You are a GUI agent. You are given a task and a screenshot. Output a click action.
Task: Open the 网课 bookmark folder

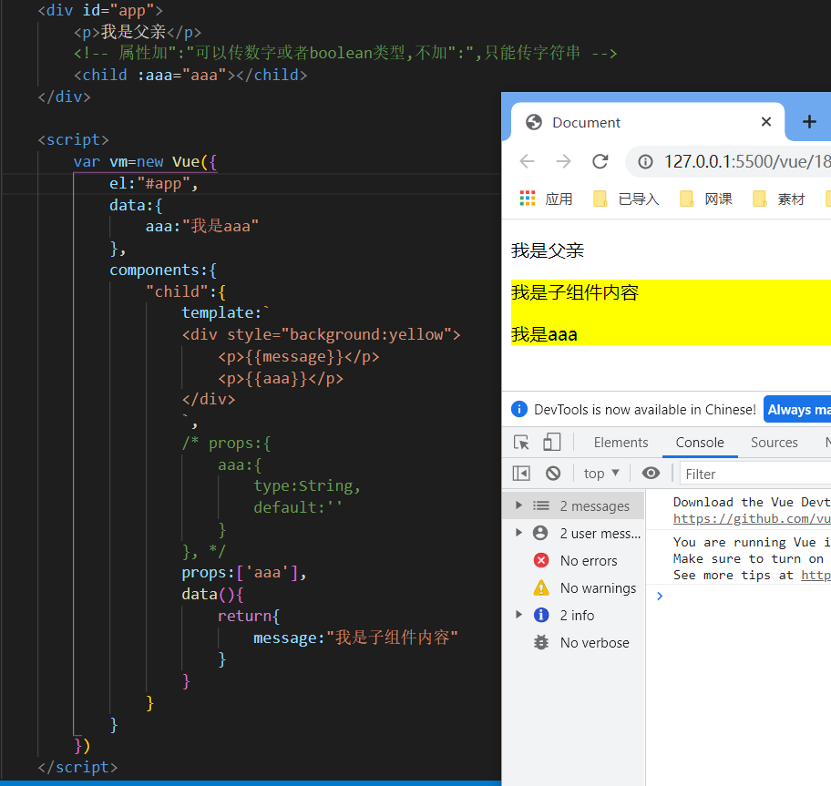pos(706,199)
